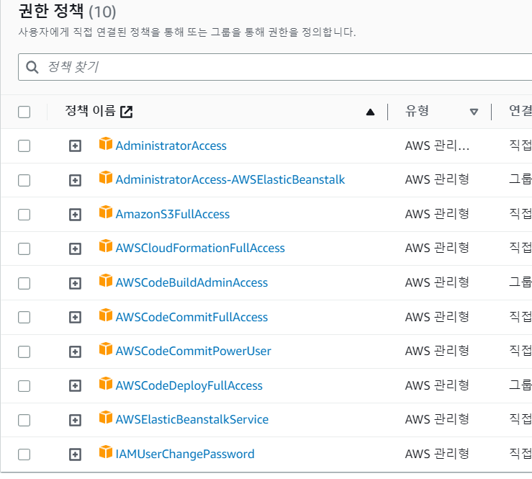
Task: Expand the AWSElasticBeanstalkService policy
Action: (75, 420)
